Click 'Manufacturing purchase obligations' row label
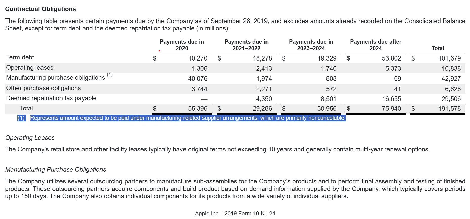 55,78
